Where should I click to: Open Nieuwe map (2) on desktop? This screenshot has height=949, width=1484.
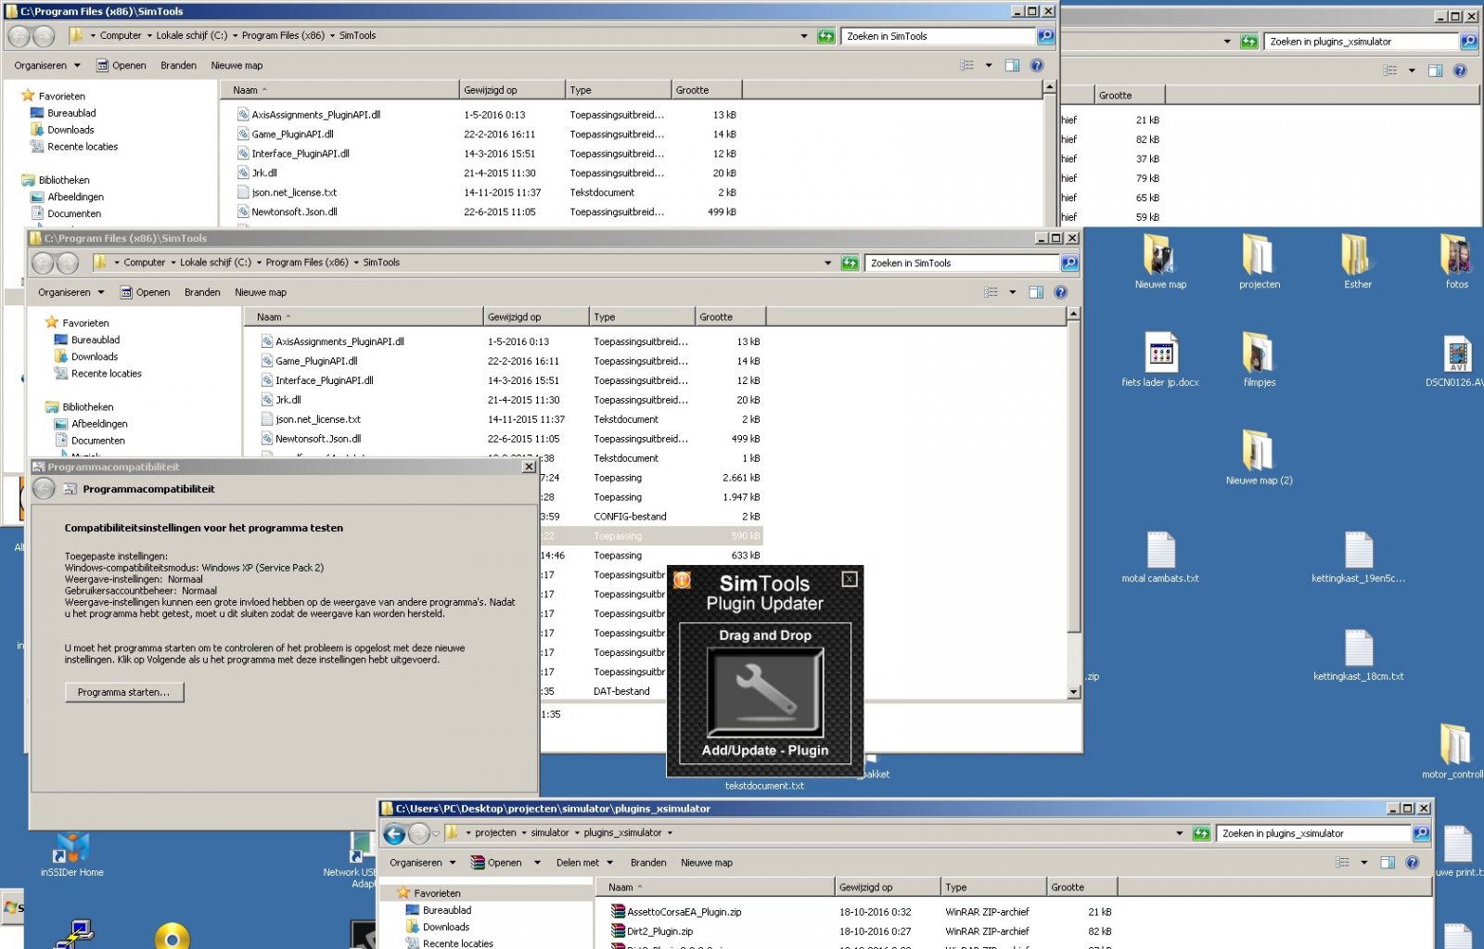pyautogui.click(x=1259, y=457)
